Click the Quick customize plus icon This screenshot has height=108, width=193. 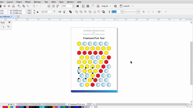pos(166,12)
